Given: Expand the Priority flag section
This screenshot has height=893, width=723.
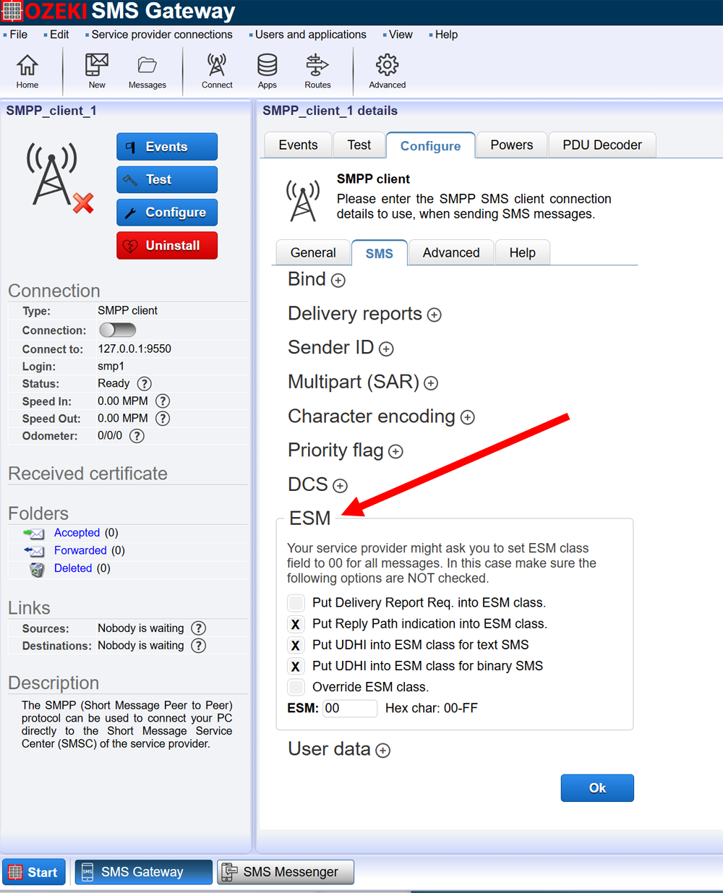Looking at the screenshot, I should point(395,452).
